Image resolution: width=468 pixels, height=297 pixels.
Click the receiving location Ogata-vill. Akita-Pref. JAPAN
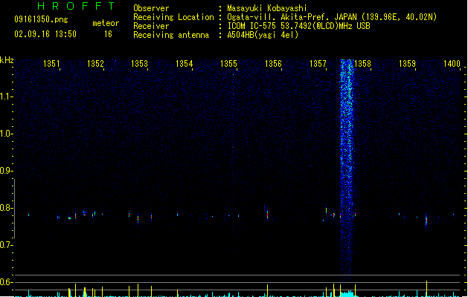[292, 17]
